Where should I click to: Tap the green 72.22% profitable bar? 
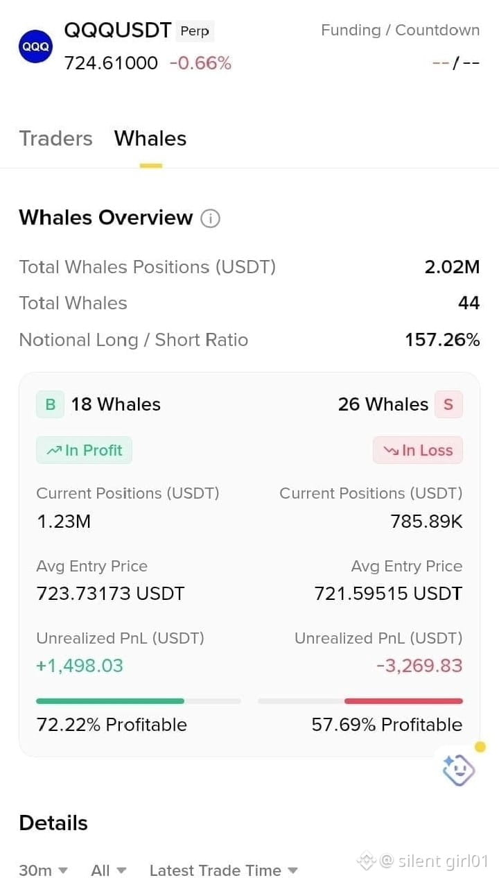110,701
